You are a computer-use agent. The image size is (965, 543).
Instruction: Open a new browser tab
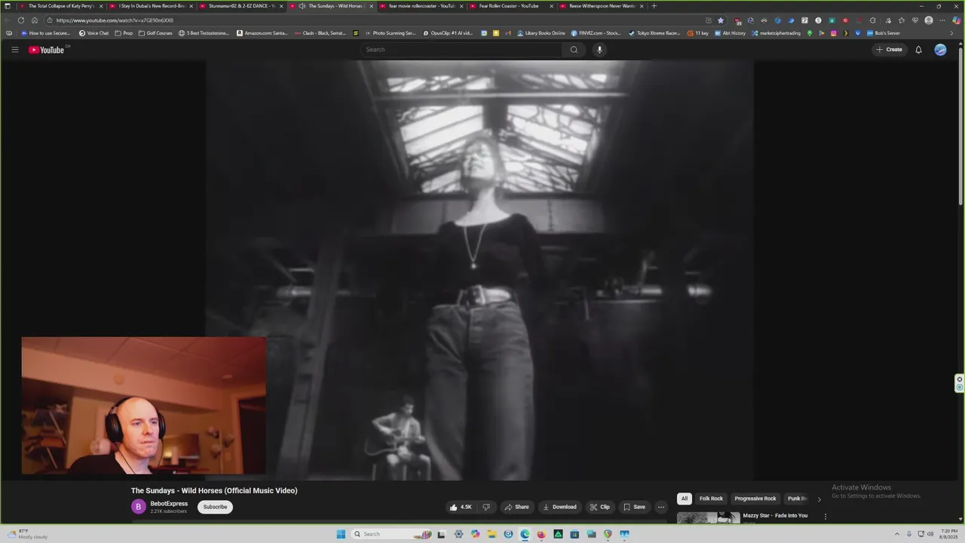pos(654,6)
